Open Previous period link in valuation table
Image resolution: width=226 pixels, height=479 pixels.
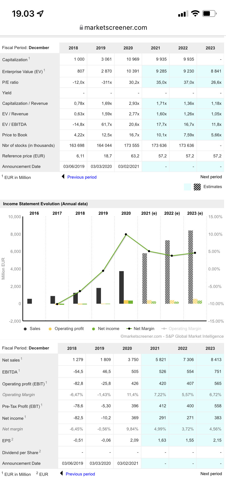click(82, 177)
